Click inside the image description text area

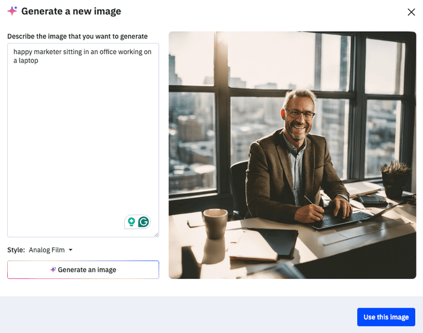83,143
